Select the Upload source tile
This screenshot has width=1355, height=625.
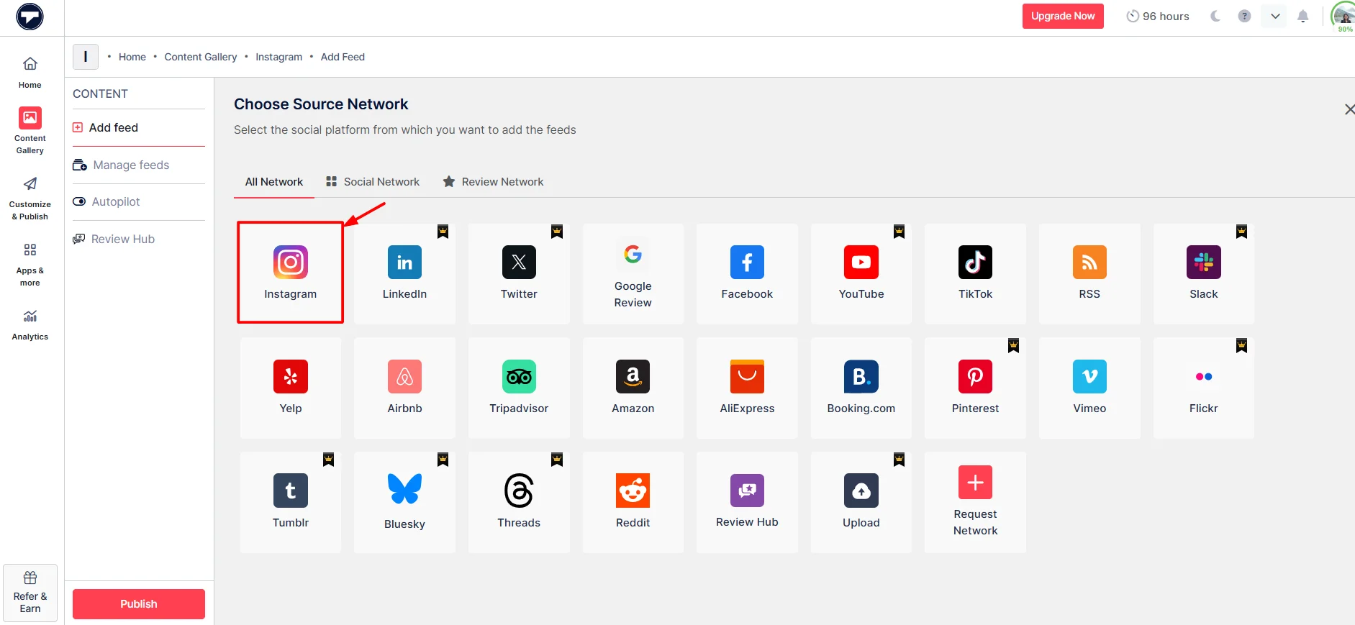point(861,502)
